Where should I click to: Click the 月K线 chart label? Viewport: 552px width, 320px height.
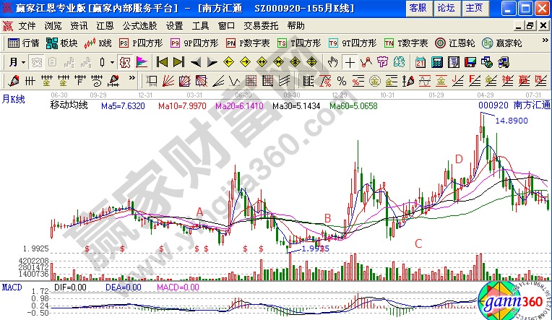14,99
